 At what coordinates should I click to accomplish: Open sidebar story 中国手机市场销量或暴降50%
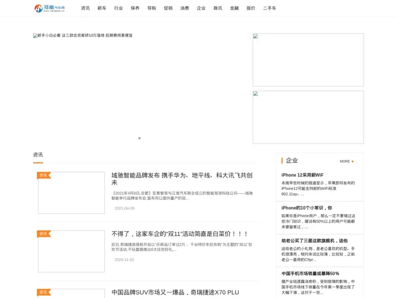pos(310,273)
